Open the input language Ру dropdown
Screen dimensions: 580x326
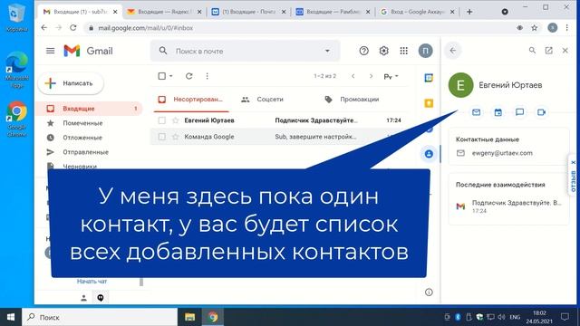click(391, 76)
